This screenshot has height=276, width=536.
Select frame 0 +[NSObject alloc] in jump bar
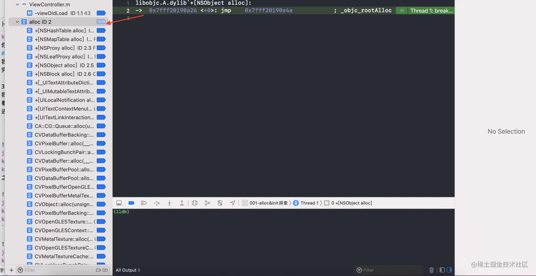coord(348,203)
